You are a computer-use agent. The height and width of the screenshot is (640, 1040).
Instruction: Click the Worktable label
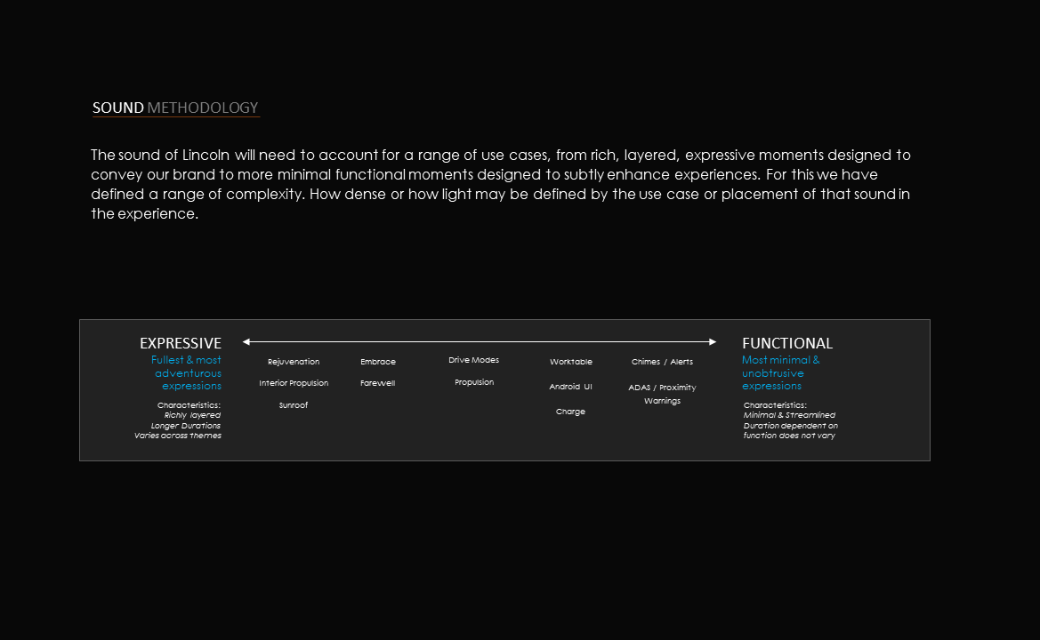571,362
